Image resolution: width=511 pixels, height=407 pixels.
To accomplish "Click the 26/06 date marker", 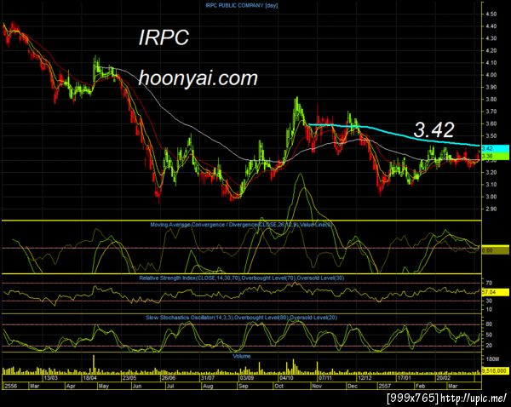I will [169, 378].
